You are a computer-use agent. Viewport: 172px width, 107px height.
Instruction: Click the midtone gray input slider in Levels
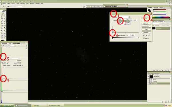pos(125,33)
